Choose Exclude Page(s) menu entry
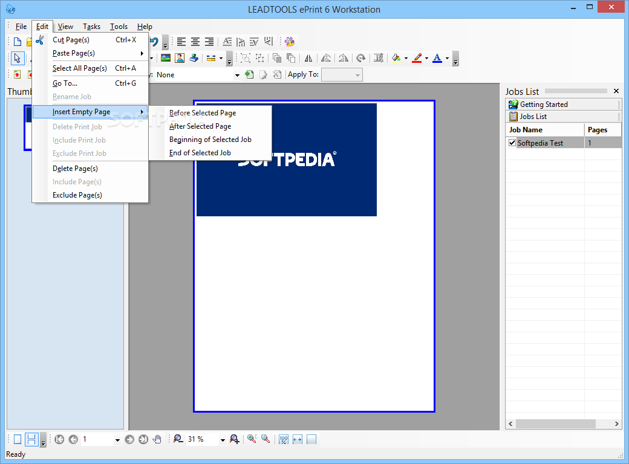This screenshot has height=464, width=629. click(x=90, y=195)
